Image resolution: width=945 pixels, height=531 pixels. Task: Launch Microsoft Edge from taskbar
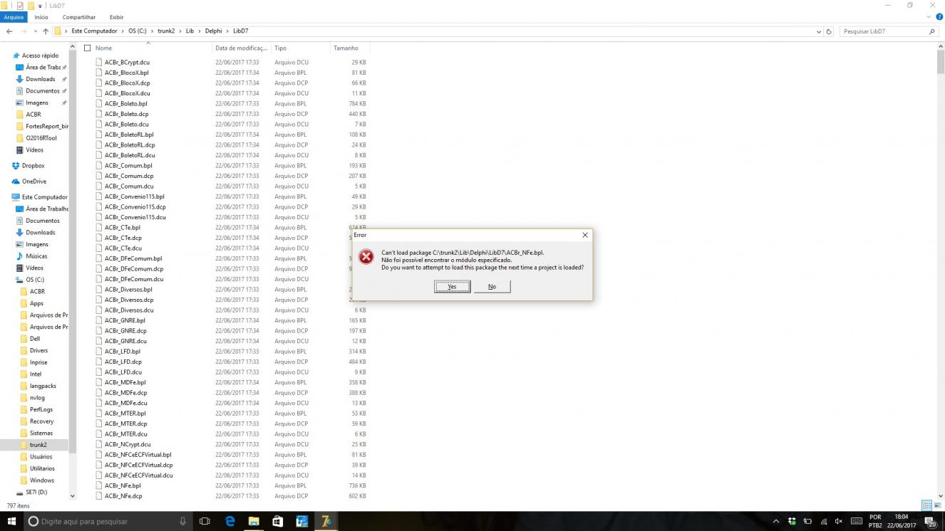229,521
